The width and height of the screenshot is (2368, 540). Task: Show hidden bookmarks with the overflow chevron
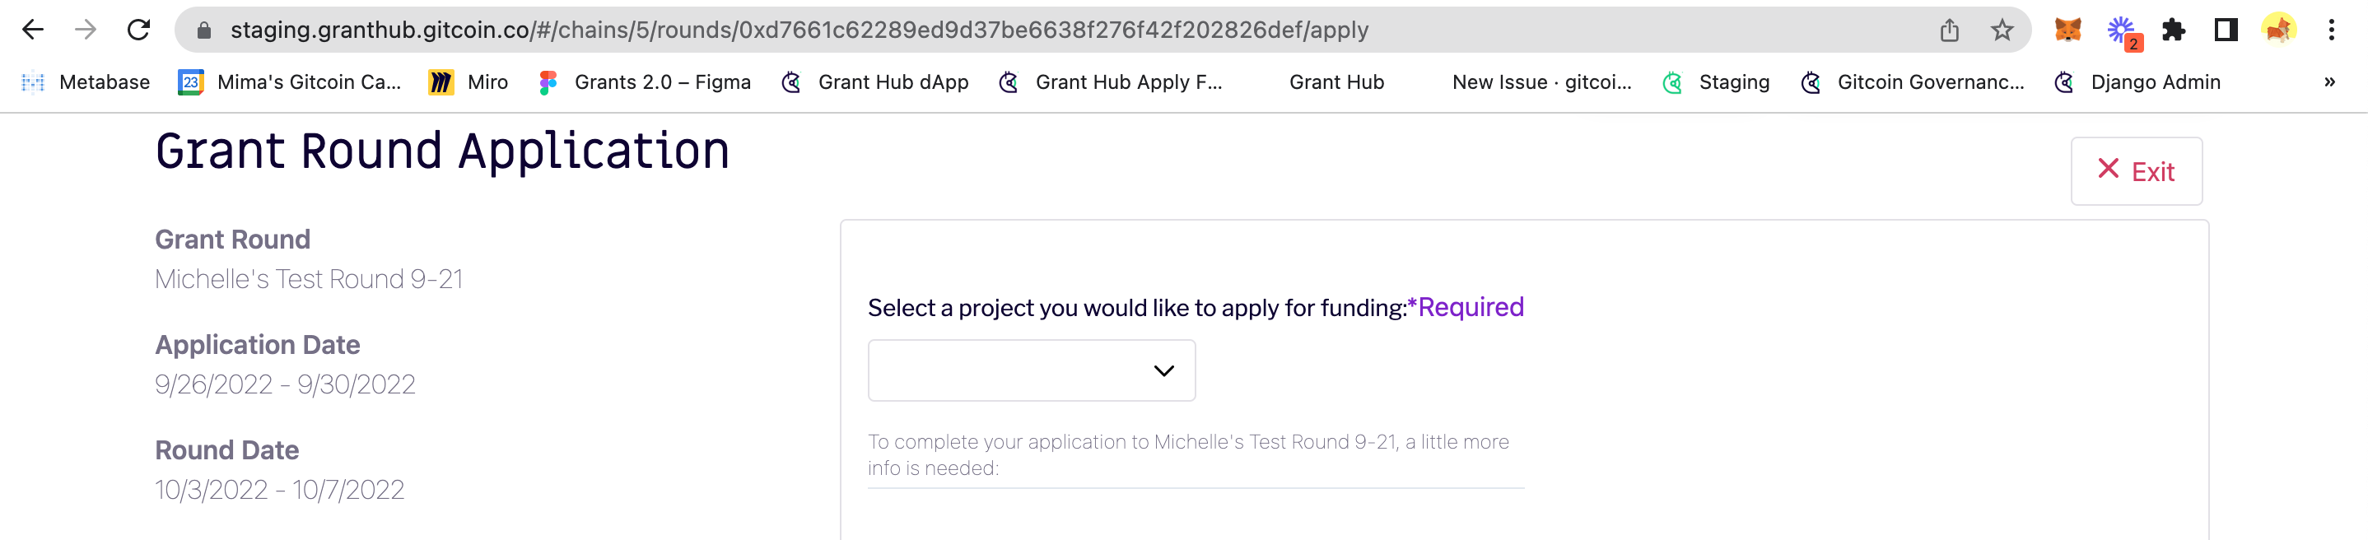pyautogui.click(x=2329, y=81)
